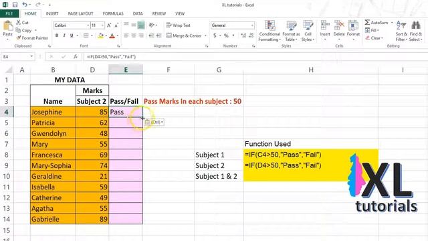Open the Number group dialog launcher
The image size is (428, 241).
click(253, 46)
